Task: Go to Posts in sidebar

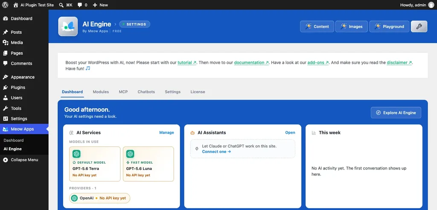Action: (x=24, y=32)
